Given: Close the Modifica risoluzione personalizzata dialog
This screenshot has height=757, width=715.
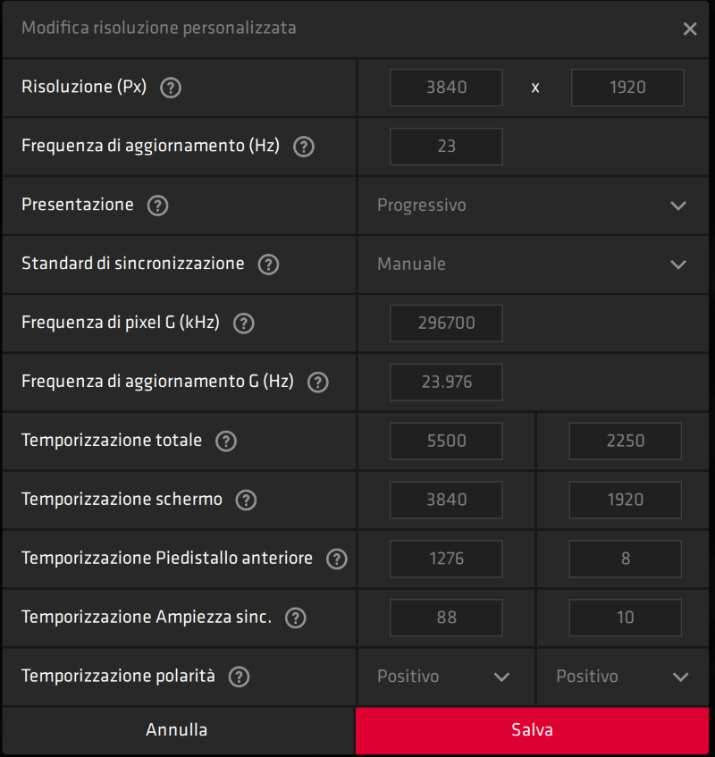Looking at the screenshot, I should coord(690,29).
